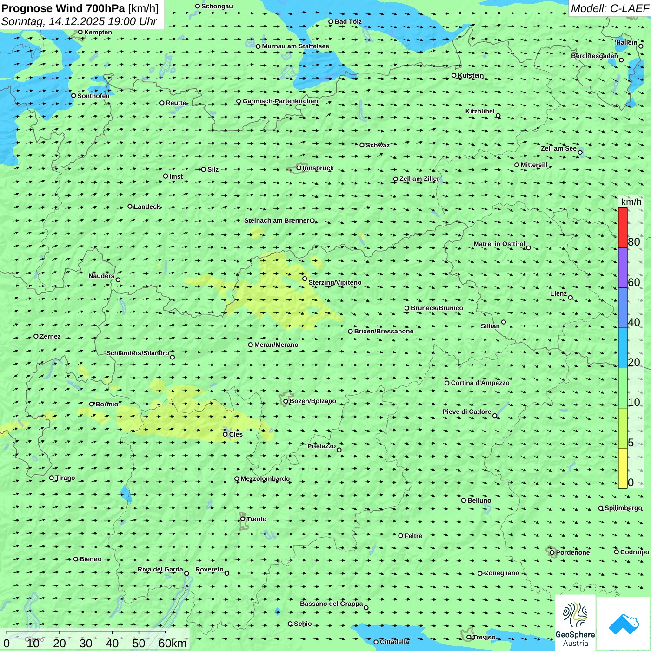Viewport: 651px width, 651px height.
Task: Click the date 'Sonntag, 14.12.2025 19:00 Uhr'
Action: 79,21
